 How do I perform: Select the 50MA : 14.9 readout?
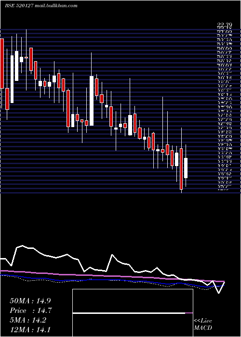(x=30, y=301)
